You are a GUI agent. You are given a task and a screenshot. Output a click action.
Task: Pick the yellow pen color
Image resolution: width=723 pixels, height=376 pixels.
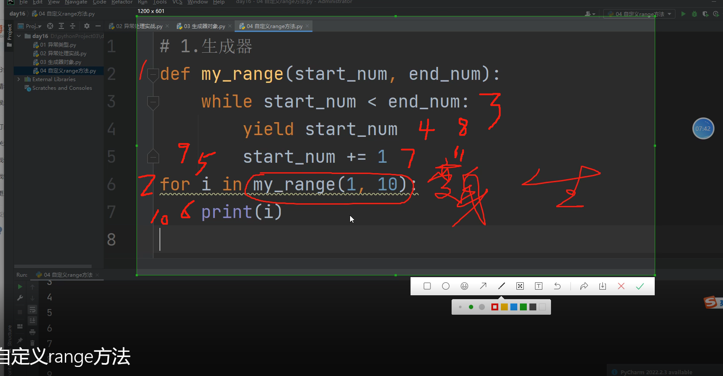coord(504,307)
